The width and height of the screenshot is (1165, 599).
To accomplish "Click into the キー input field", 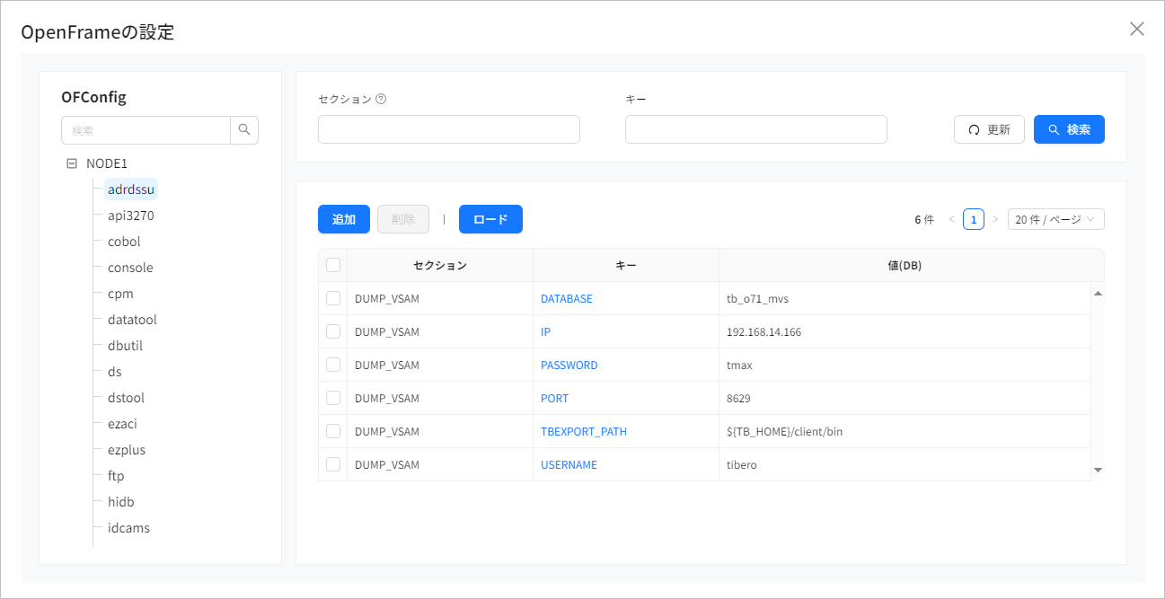I will pos(755,129).
